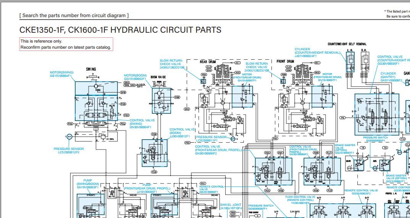Select the highlighted counter-weight control valve block
410x218 pixels.
(377, 115)
